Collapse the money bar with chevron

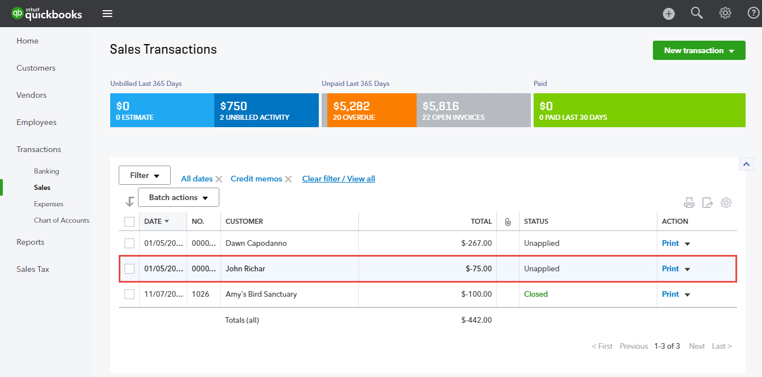[x=746, y=164]
